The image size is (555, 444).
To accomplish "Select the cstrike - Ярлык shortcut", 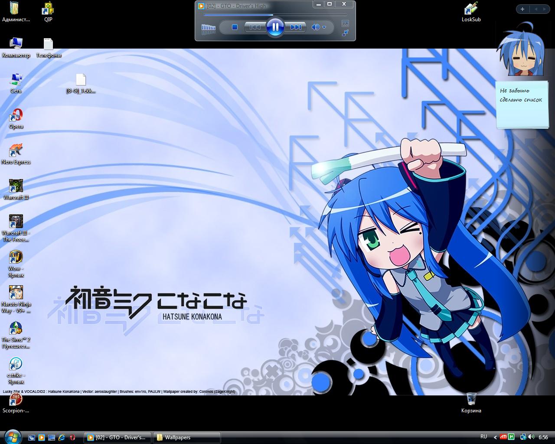I will (x=16, y=370).
